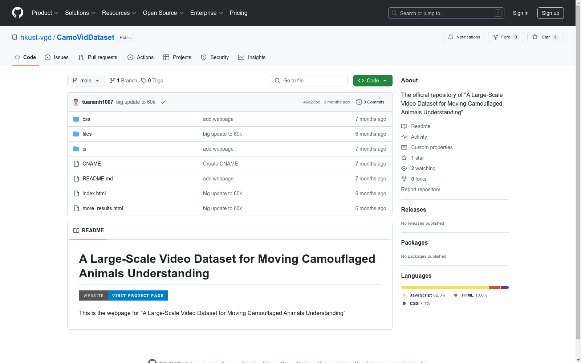Click the more_results.html file icon
Image resolution: width=581 pixels, height=363 pixels.
coord(76,208)
